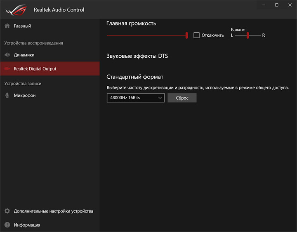The image size is (297, 232).
Task: Click the gear icon for additional device settings
Action: [x=7, y=211]
